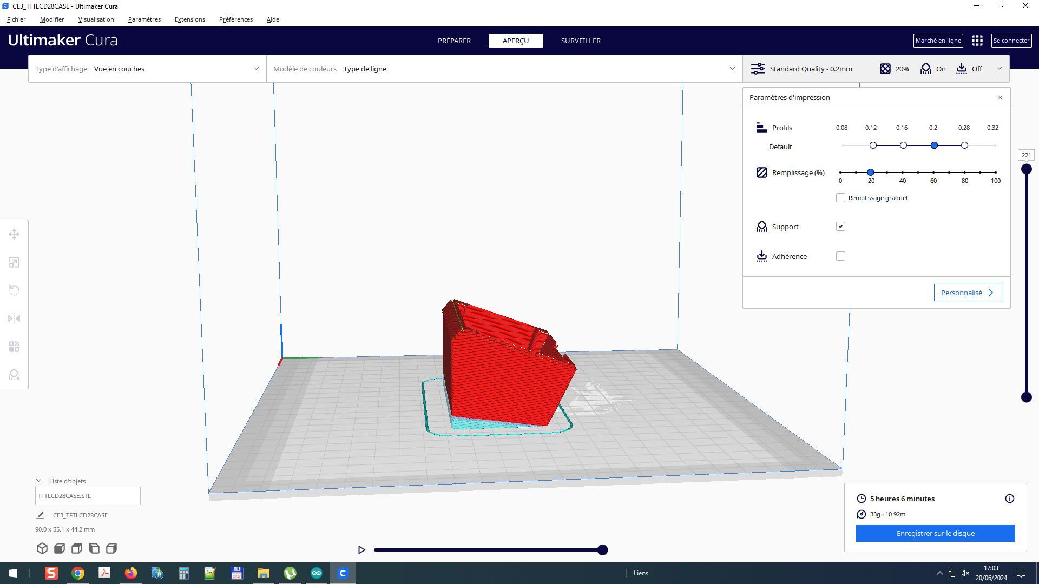
Task: Select the Scale tool icon
Action: (14, 262)
